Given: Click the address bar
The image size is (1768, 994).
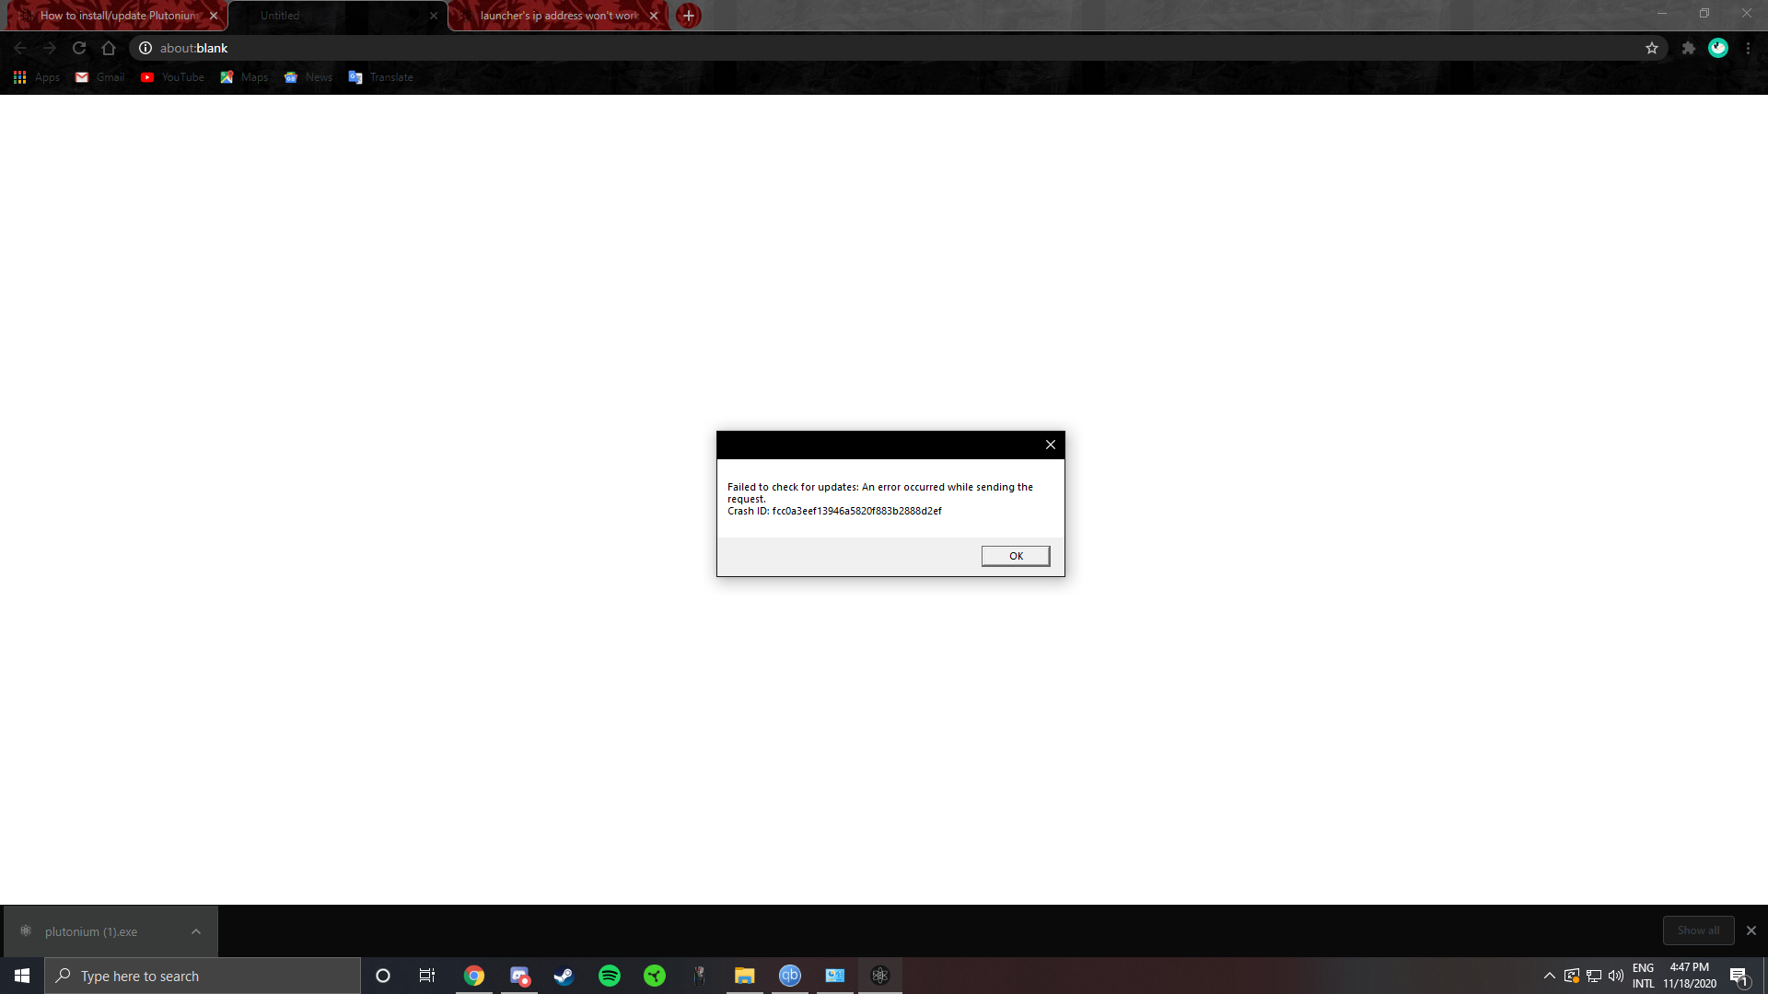Looking at the screenshot, I should coord(829,48).
